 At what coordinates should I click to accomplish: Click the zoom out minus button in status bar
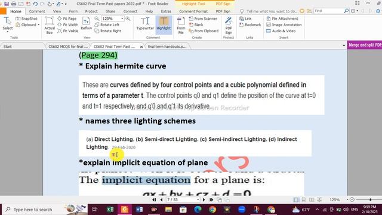point(352,199)
